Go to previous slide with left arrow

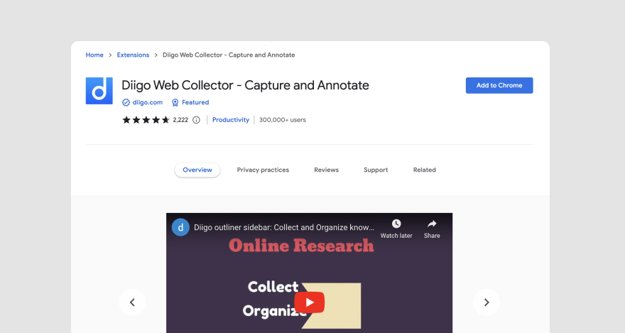click(x=132, y=302)
